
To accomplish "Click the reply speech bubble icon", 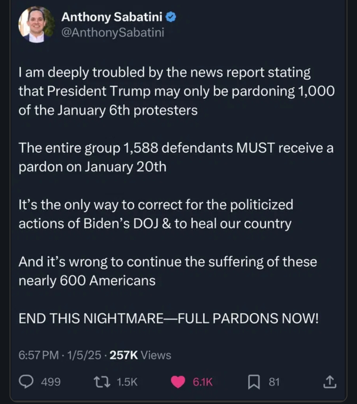I will pyautogui.click(x=27, y=382).
